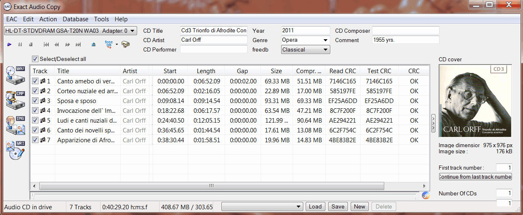Start playback with the play icon
Screen dimensions: 523x215
9,44
